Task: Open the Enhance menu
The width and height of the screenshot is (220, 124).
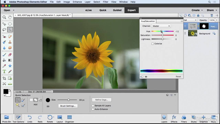Action: pyautogui.click(x=77, y=2)
